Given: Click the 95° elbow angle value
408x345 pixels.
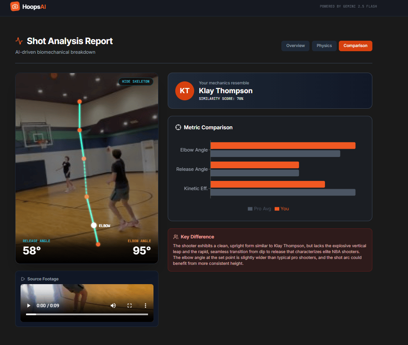Looking at the screenshot, I should point(142,251).
